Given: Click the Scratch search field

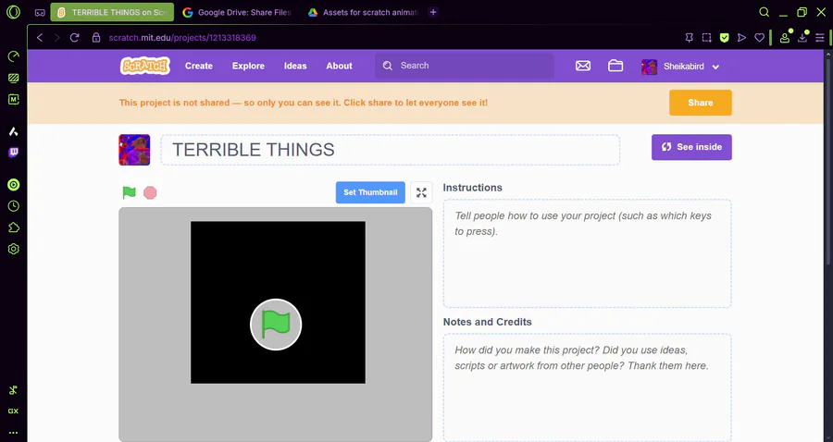Looking at the screenshot, I should 465,66.
